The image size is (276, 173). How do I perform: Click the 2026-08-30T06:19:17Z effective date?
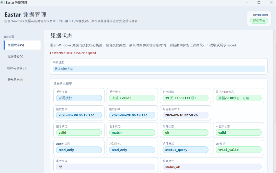click(79, 115)
